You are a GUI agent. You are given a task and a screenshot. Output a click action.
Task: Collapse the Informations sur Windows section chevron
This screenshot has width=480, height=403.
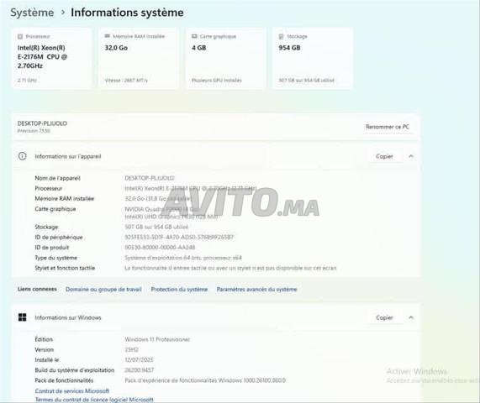click(x=411, y=317)
